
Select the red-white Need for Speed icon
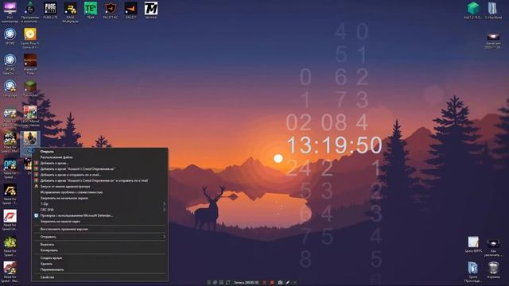pyautogui.click(x=10, y=220)
